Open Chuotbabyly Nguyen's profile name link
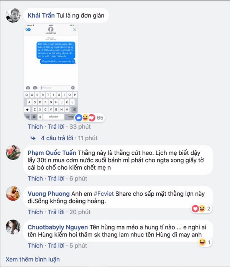This screenshot has width=230, height=267. (58, 227)
